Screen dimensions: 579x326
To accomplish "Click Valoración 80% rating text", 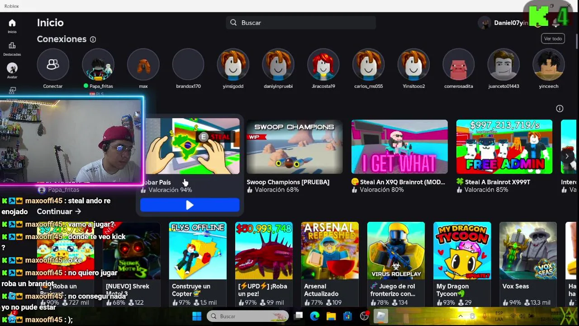I will (382, 190).
